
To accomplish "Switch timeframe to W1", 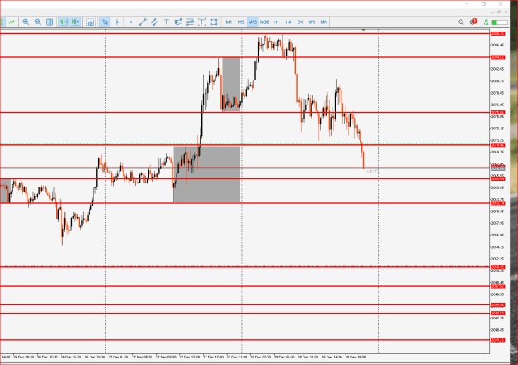I will coord(312,22).
